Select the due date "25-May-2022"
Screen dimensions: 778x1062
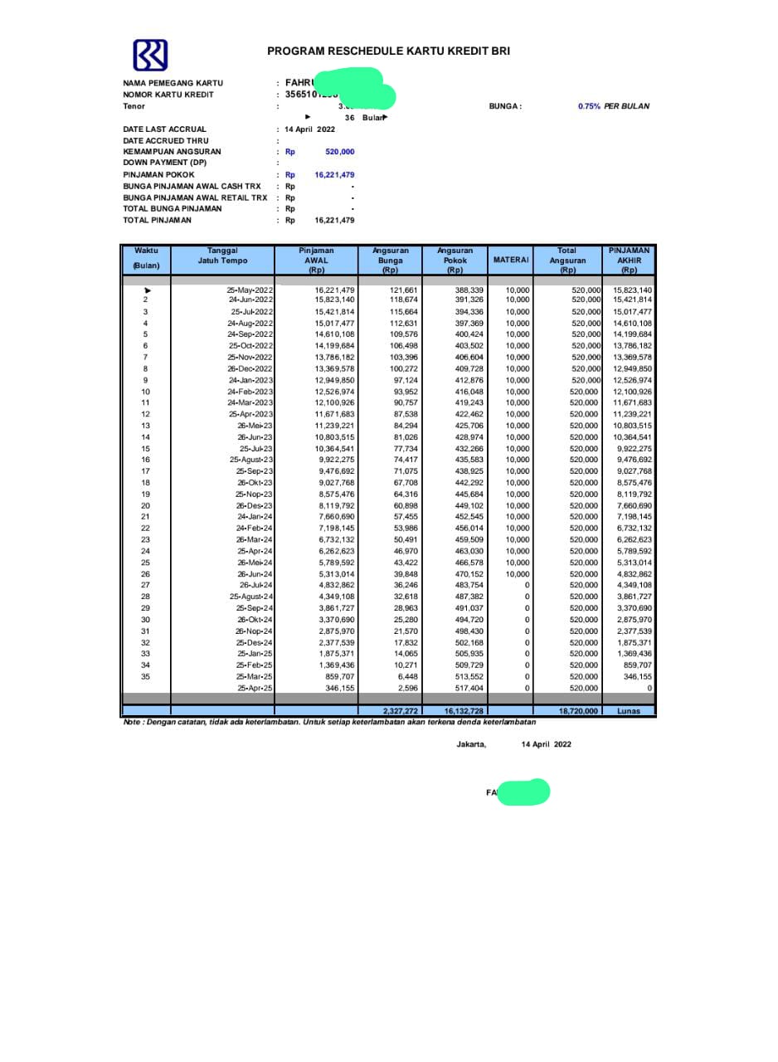pyautogui.click(x=250, y=290)
